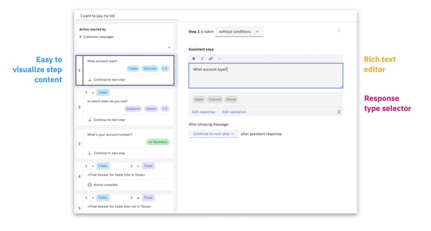Insert a link using the toolbar link icon
Image resolution: width=431 pixels, height=231 pixels.
tap(211, 58)
